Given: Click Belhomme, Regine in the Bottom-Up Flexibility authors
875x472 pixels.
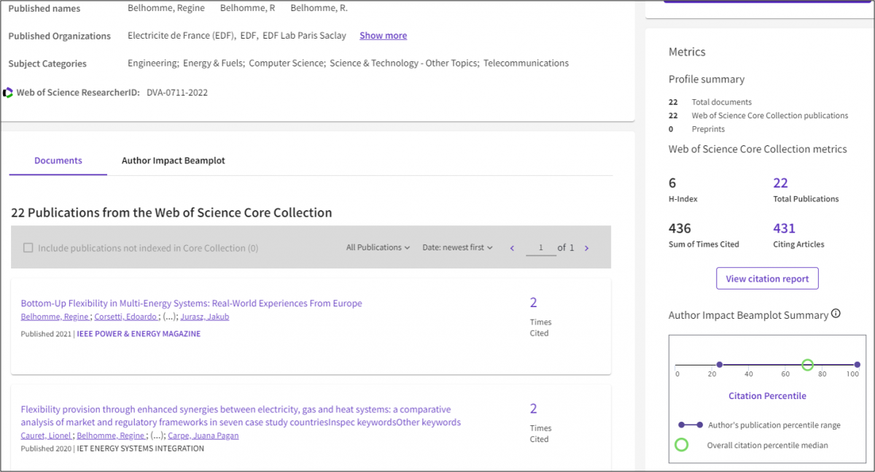Looking at the screenshot, I should tap(55, 317).
